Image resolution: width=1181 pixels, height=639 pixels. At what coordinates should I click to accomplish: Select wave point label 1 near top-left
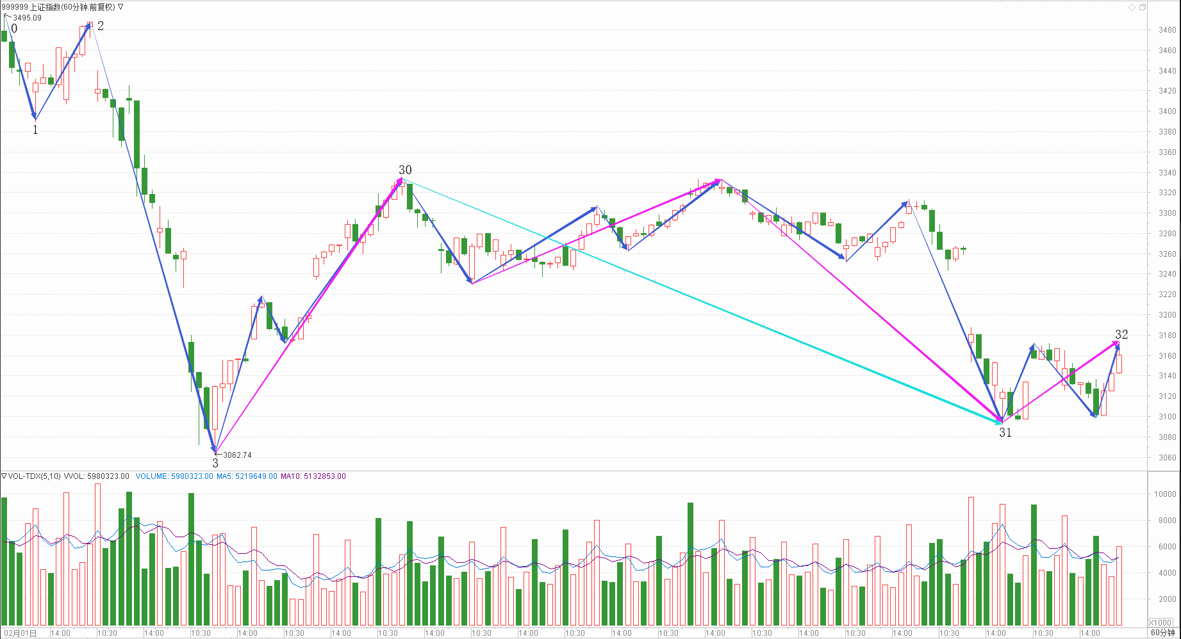tap(35, 130)
